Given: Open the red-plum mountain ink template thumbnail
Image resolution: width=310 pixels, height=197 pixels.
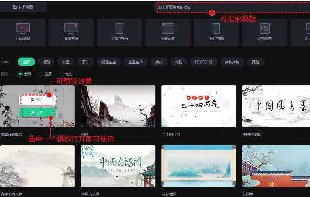Looking at the screenshot, I should click(118, 106).
